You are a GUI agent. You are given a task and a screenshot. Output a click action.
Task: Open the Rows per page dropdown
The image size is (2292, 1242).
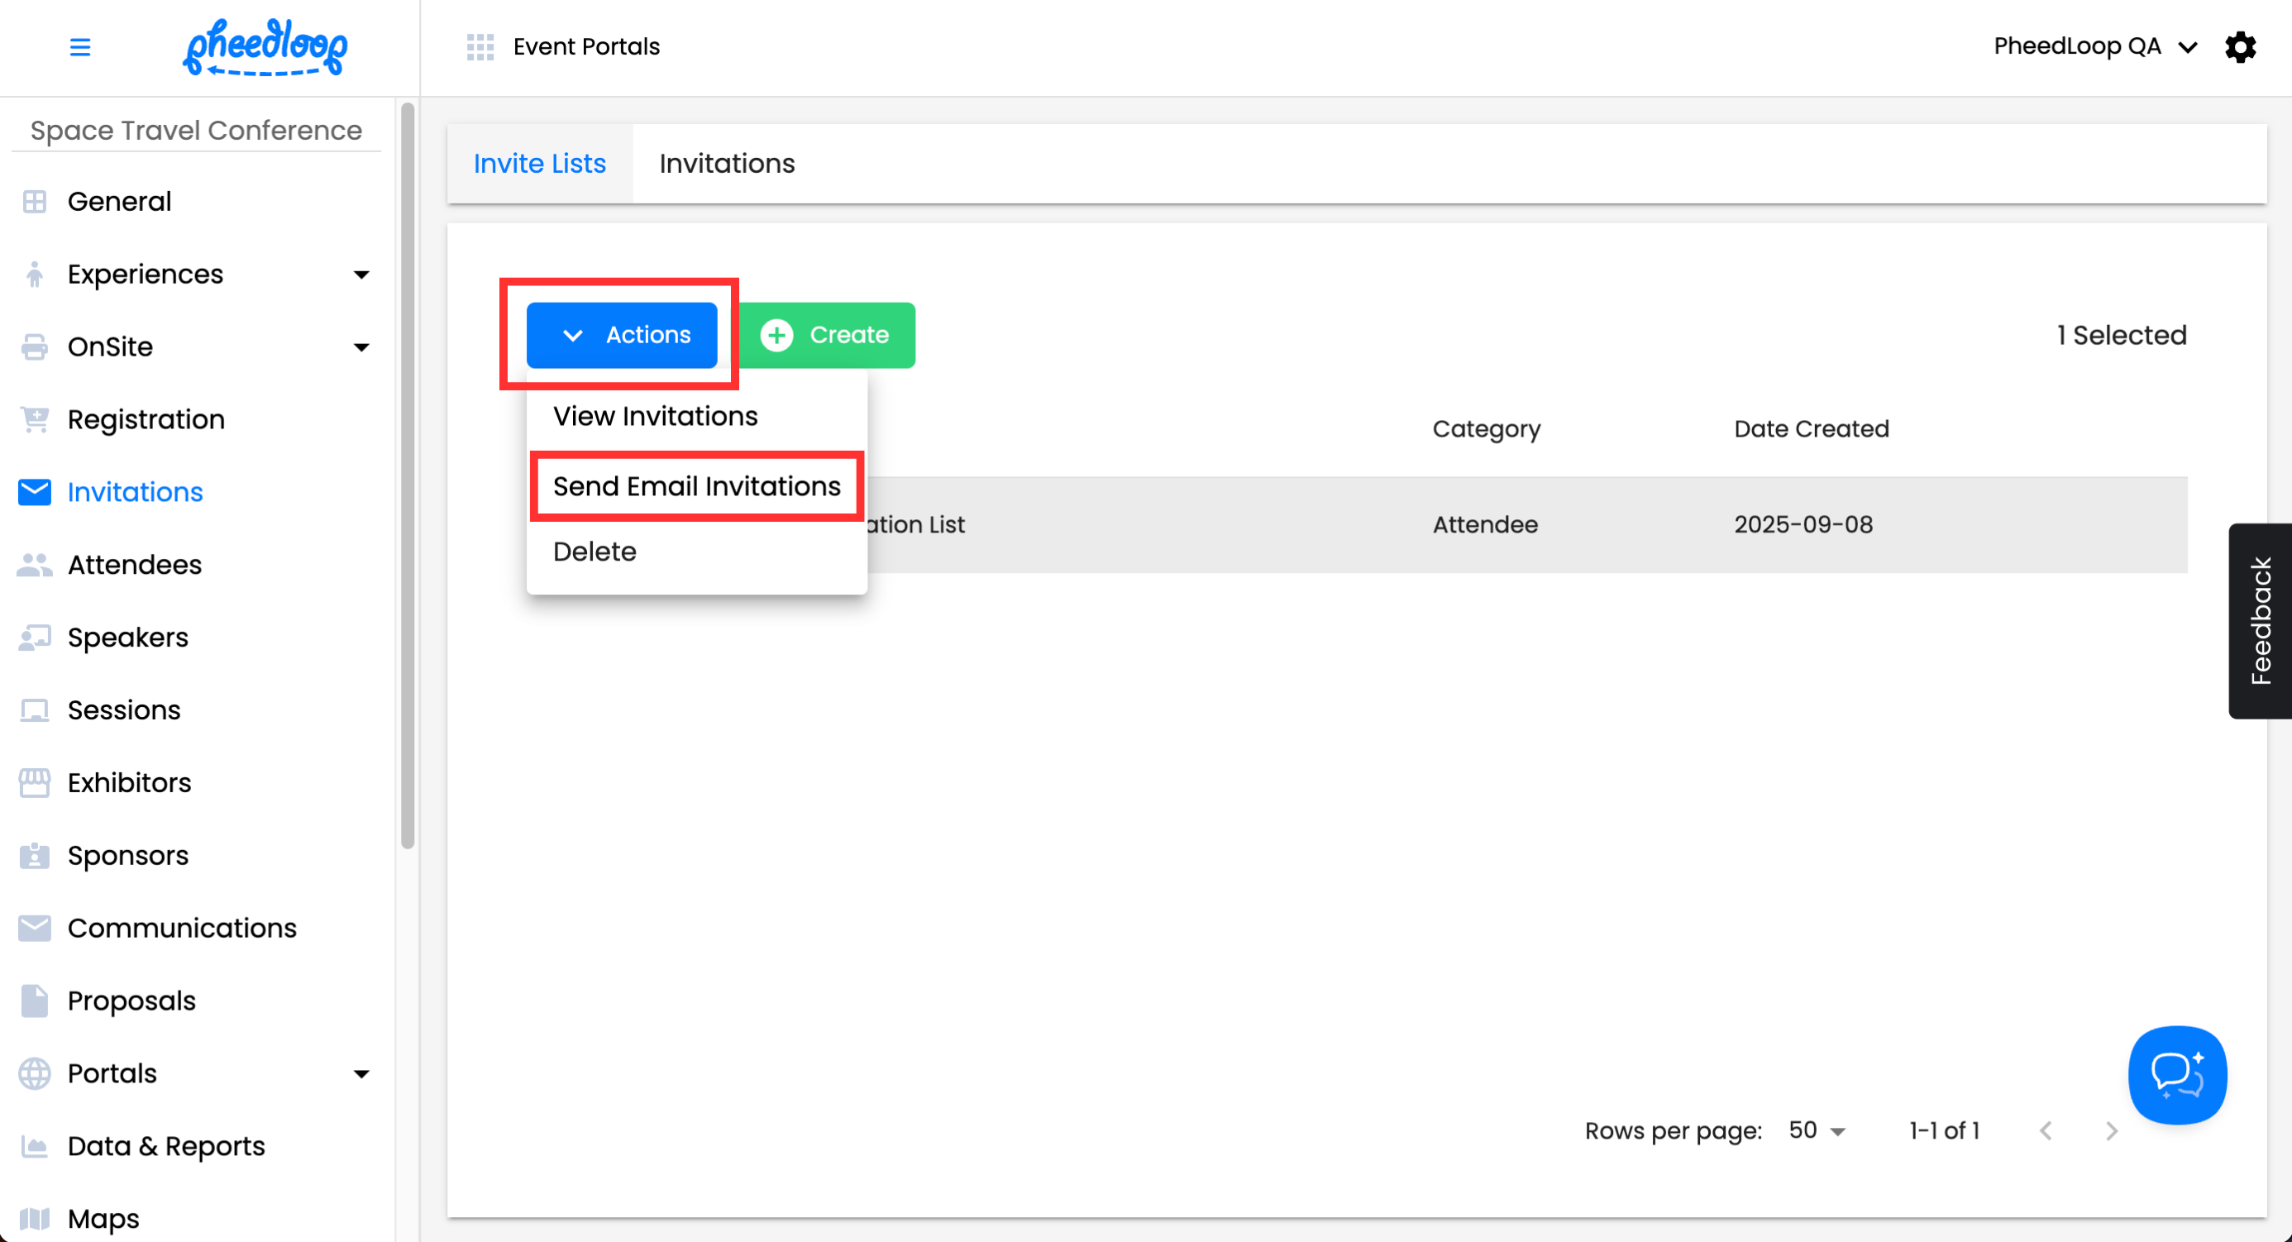click(1817, 1130)
